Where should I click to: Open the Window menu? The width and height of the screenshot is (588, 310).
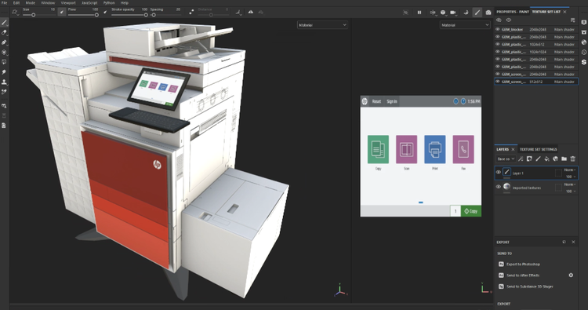coord(48,2)
